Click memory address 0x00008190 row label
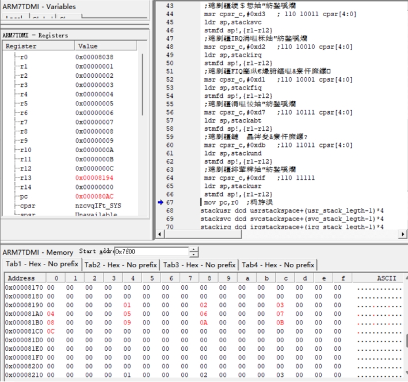Image resolution: width=408 pixels, height=382 pixels. pyautogui.click(x=24, y=305)
